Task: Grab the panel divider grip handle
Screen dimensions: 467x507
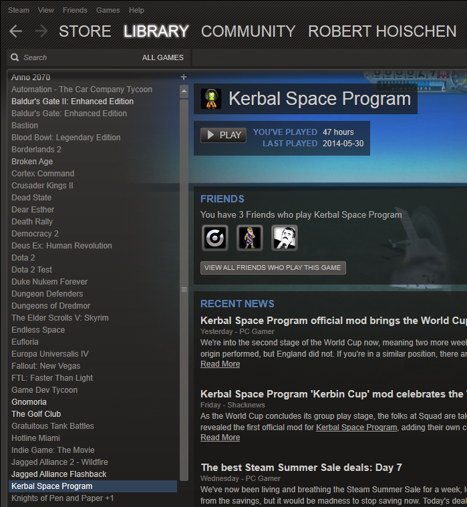Action: coord(184,289)
